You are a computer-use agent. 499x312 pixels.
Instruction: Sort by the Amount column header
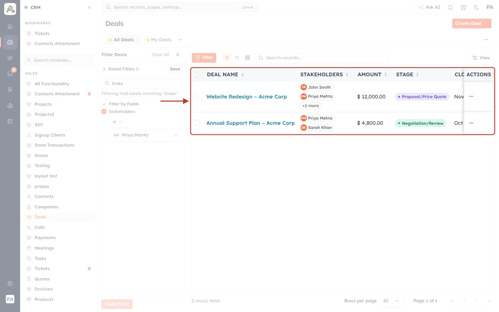click(372, 75)
